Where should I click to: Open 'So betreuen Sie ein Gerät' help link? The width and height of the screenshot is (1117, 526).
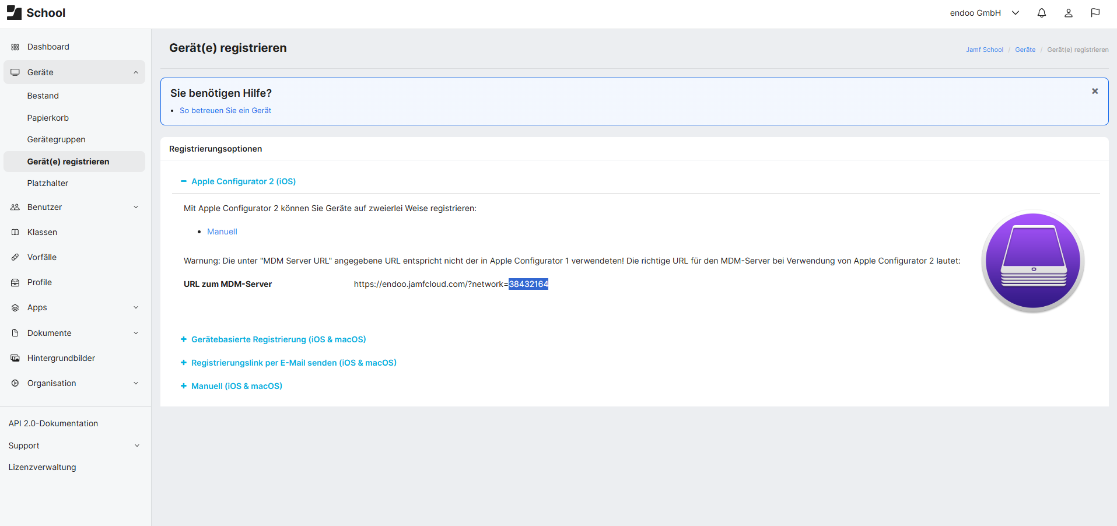[225, 110]
